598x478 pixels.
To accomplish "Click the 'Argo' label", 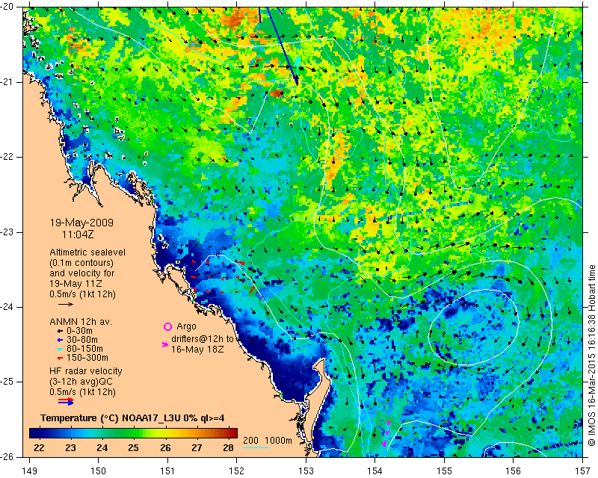I will 186,326.
